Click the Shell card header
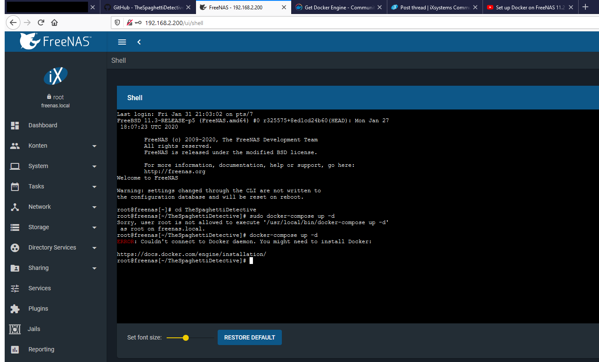599x362 pixels. click(x=358, y=98)
